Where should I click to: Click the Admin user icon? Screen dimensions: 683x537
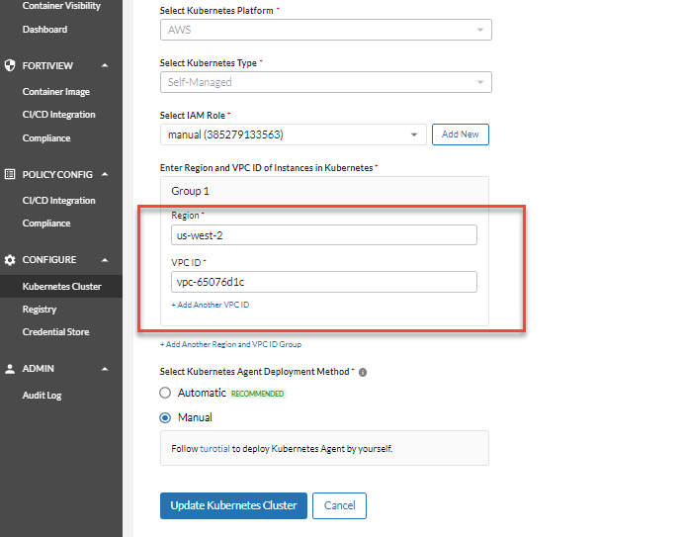point(11,369)
